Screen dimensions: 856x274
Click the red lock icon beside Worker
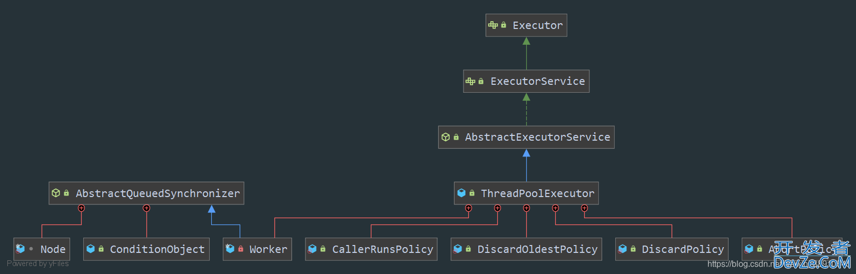[x=241, y=249]
